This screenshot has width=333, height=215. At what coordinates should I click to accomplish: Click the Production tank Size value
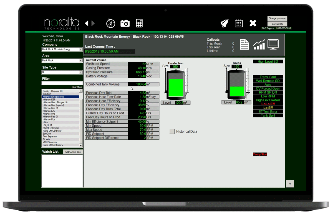(175, 66)
